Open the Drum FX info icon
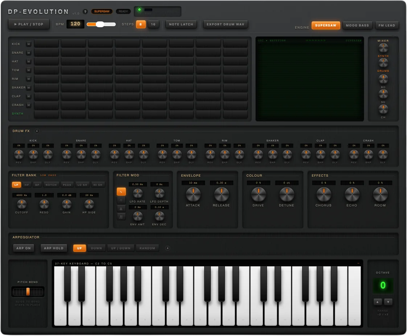This screenshot has width=407, height=336. click(x=37, y=131)
